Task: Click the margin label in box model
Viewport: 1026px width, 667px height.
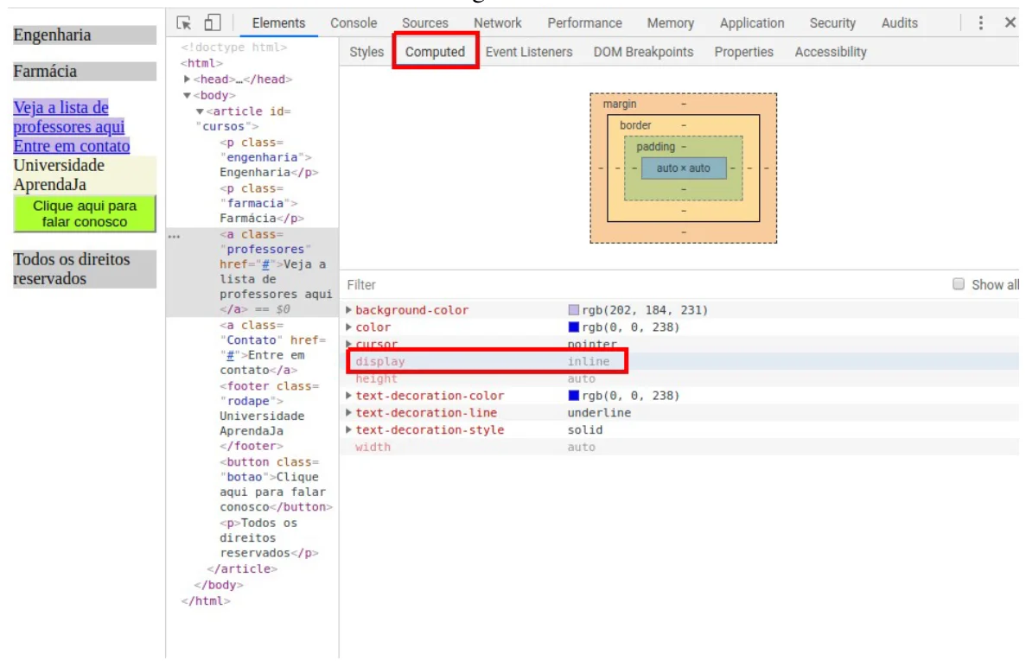Action: pyautogui.click(x=619, y=105)
